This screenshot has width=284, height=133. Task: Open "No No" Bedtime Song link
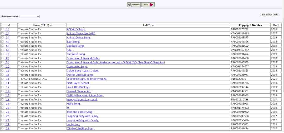[81, 129]
